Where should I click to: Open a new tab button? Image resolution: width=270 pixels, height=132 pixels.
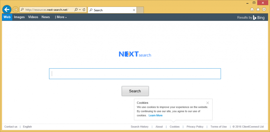pos(140,10)
